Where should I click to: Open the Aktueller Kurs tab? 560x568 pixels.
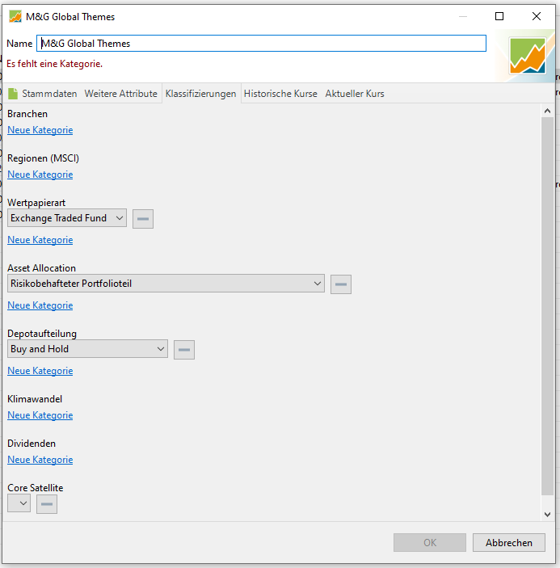355,94
